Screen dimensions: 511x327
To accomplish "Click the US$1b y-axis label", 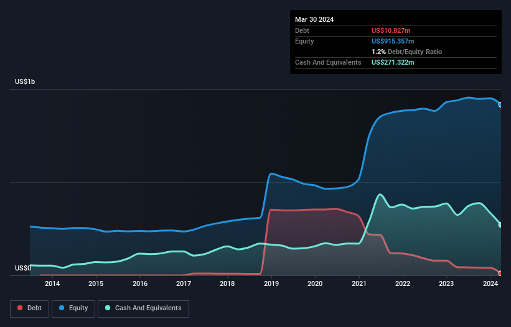I will (25, 81).
